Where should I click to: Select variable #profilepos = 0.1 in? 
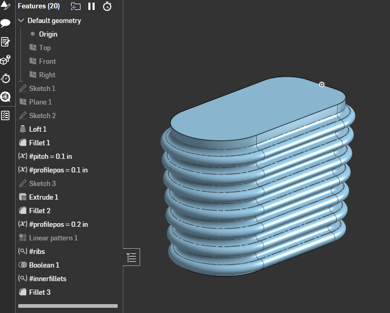point(58,170)
